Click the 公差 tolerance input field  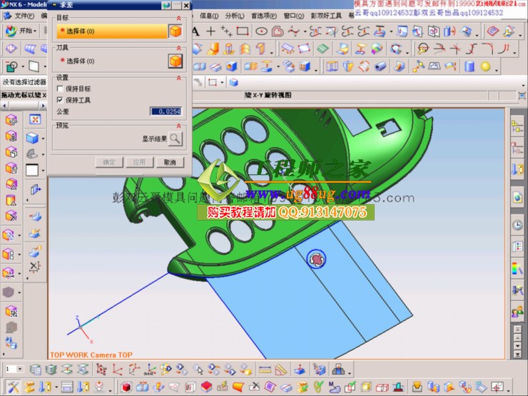click(166, 111)
